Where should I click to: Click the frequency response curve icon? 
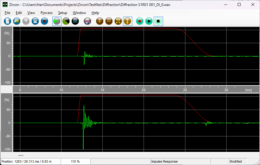[x=87, y=21]
